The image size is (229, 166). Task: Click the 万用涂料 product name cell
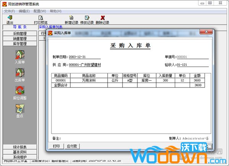(89, 80)
